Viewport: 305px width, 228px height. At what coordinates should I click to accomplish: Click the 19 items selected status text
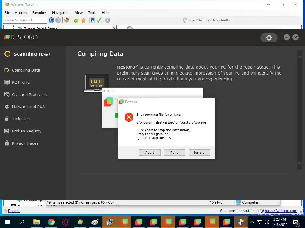click(x=80, y=202)
